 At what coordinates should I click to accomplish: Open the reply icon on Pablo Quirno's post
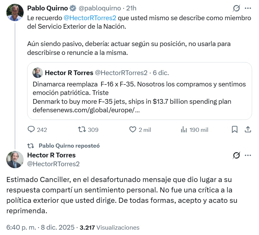pyautogui.click(x=31, y=130)
